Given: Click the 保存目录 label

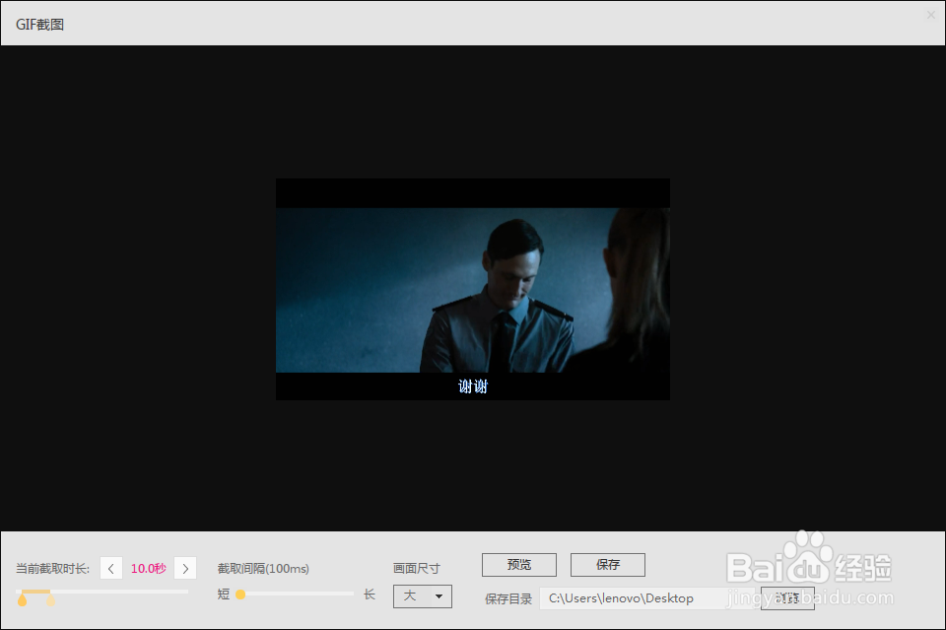Looking at the screenshot, I should pyautogui.click(x=508, y=598).
